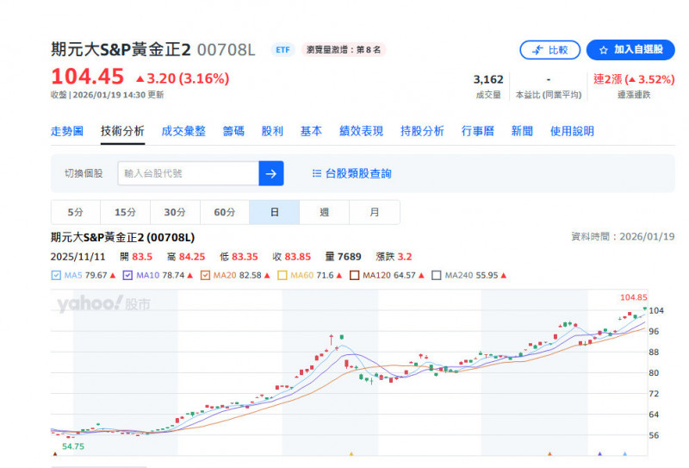This screenshot has height=468, width=689.
Task: Click the 104.45 current price
Action: pos(88,77)
